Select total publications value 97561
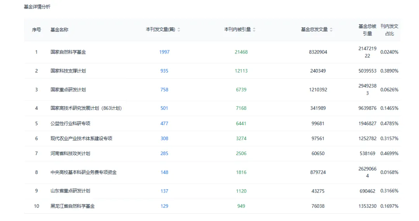Screen dimensions: 419x221 (318, 138)
